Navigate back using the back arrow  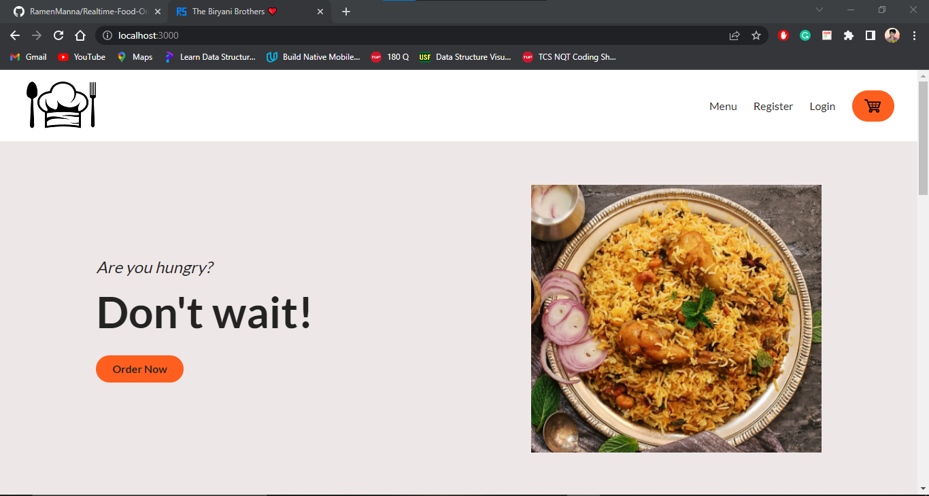[14, 35]
